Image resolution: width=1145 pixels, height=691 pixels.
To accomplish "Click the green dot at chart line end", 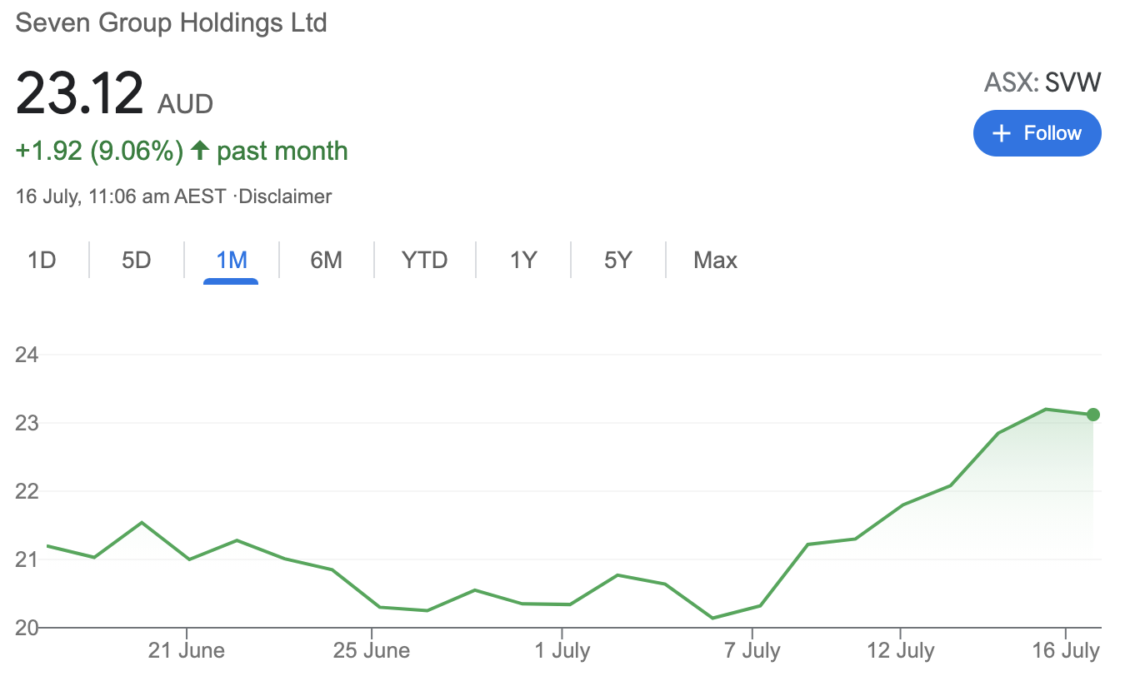I will tap(1093, 415).
